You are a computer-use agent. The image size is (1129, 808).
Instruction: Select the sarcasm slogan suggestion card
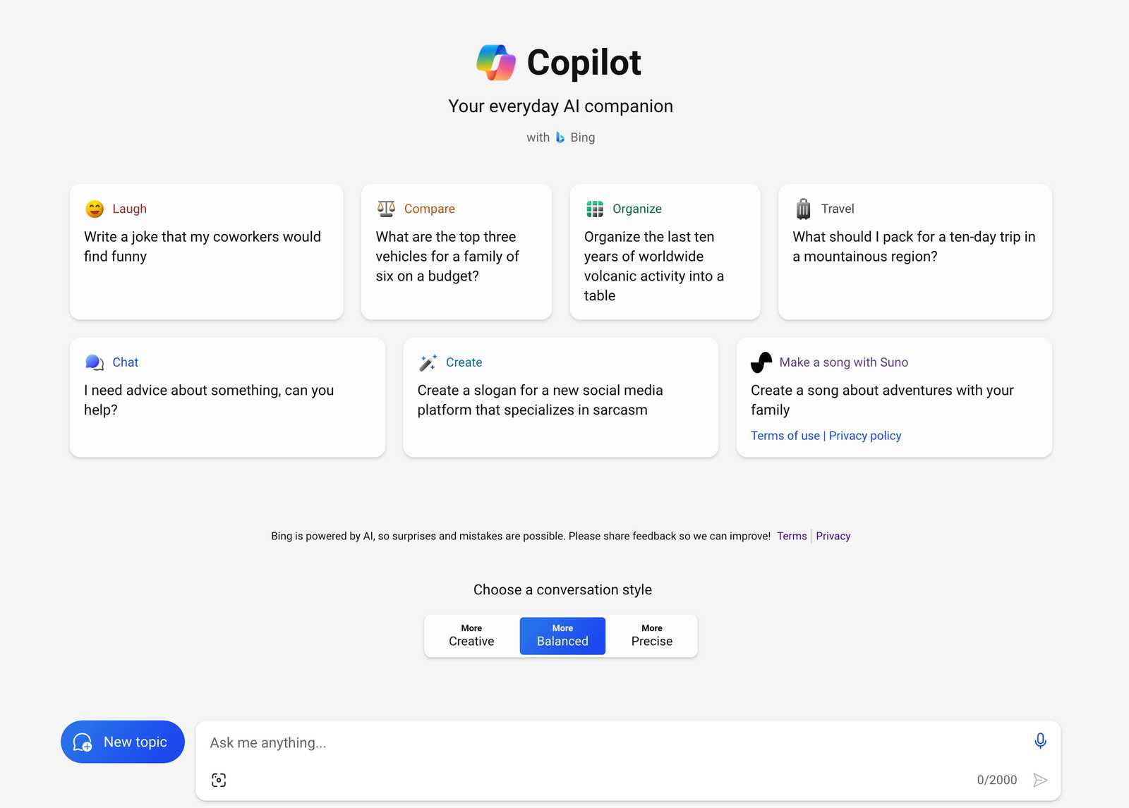pos(560,398)
